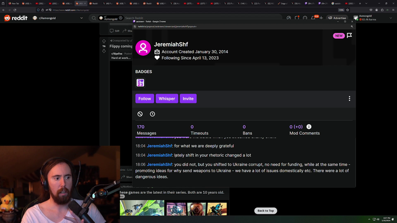This screenshot has height=223, width=397.
Task: Open the Firefox list all tabs chevron
Action: [x=366, y=4]
